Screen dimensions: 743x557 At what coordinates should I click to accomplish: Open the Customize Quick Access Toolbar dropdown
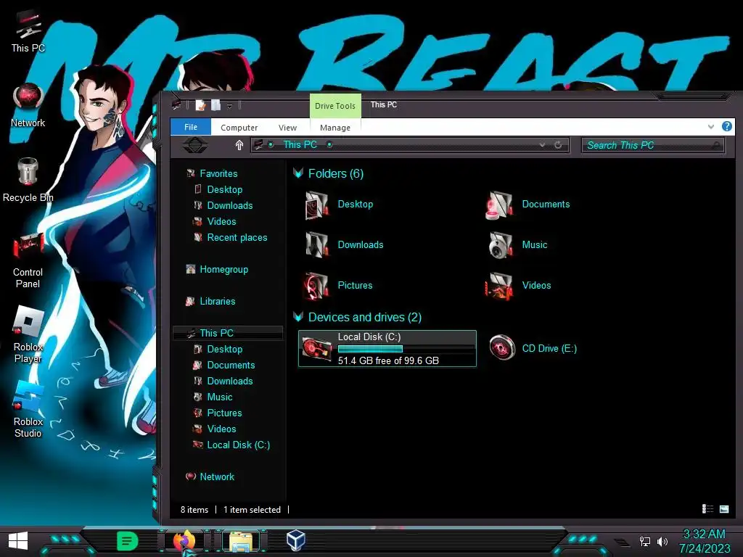229,106
